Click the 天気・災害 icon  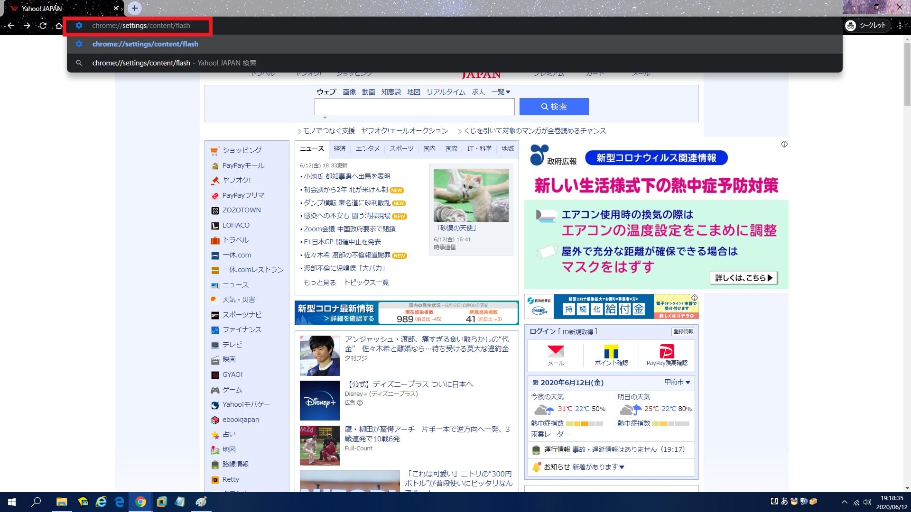click(x=214, y=300)
